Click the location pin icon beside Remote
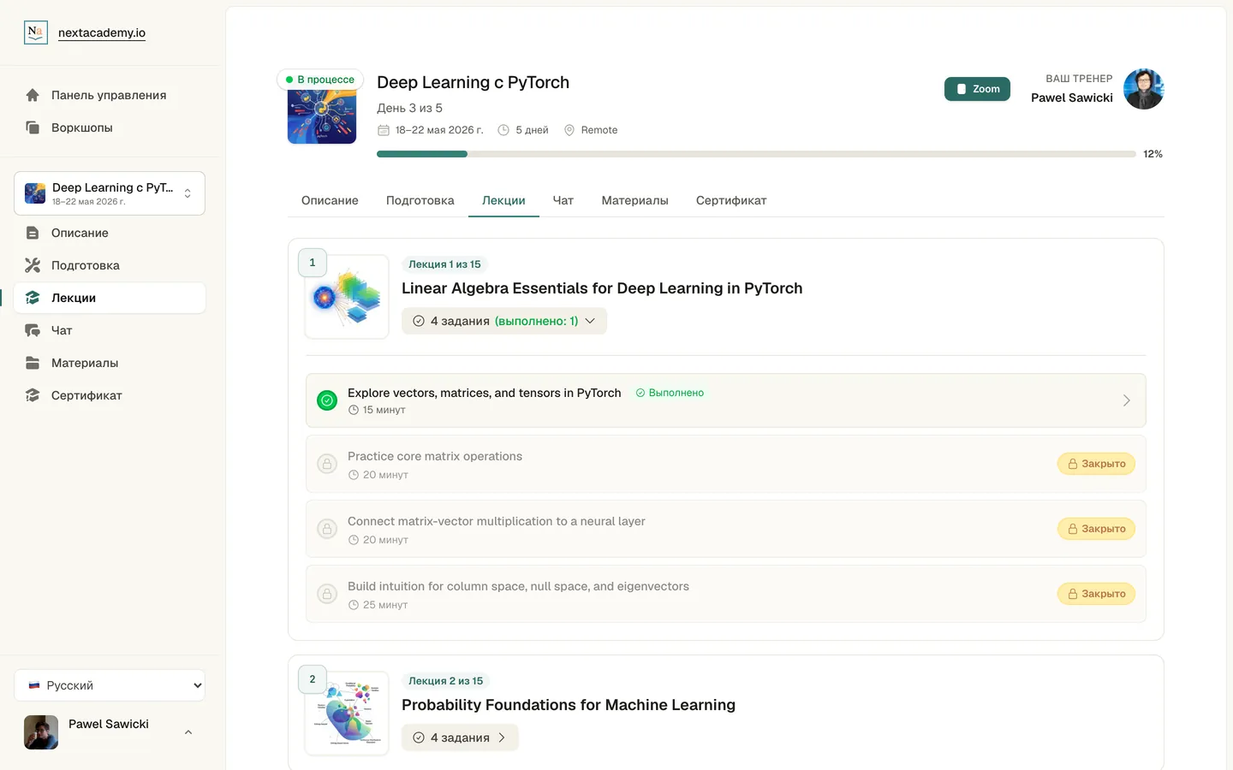This screenshot has width=1233, height=770. 569,130
